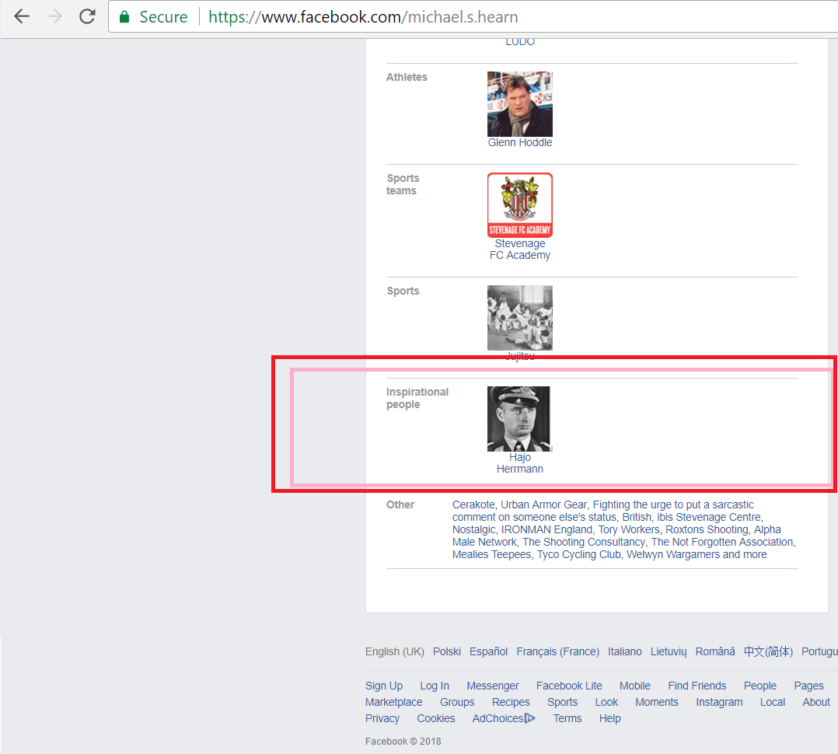Switch language to Lietuvių
Image resolution: width=838 pixels, height=754 pixels.
(668, 652)
